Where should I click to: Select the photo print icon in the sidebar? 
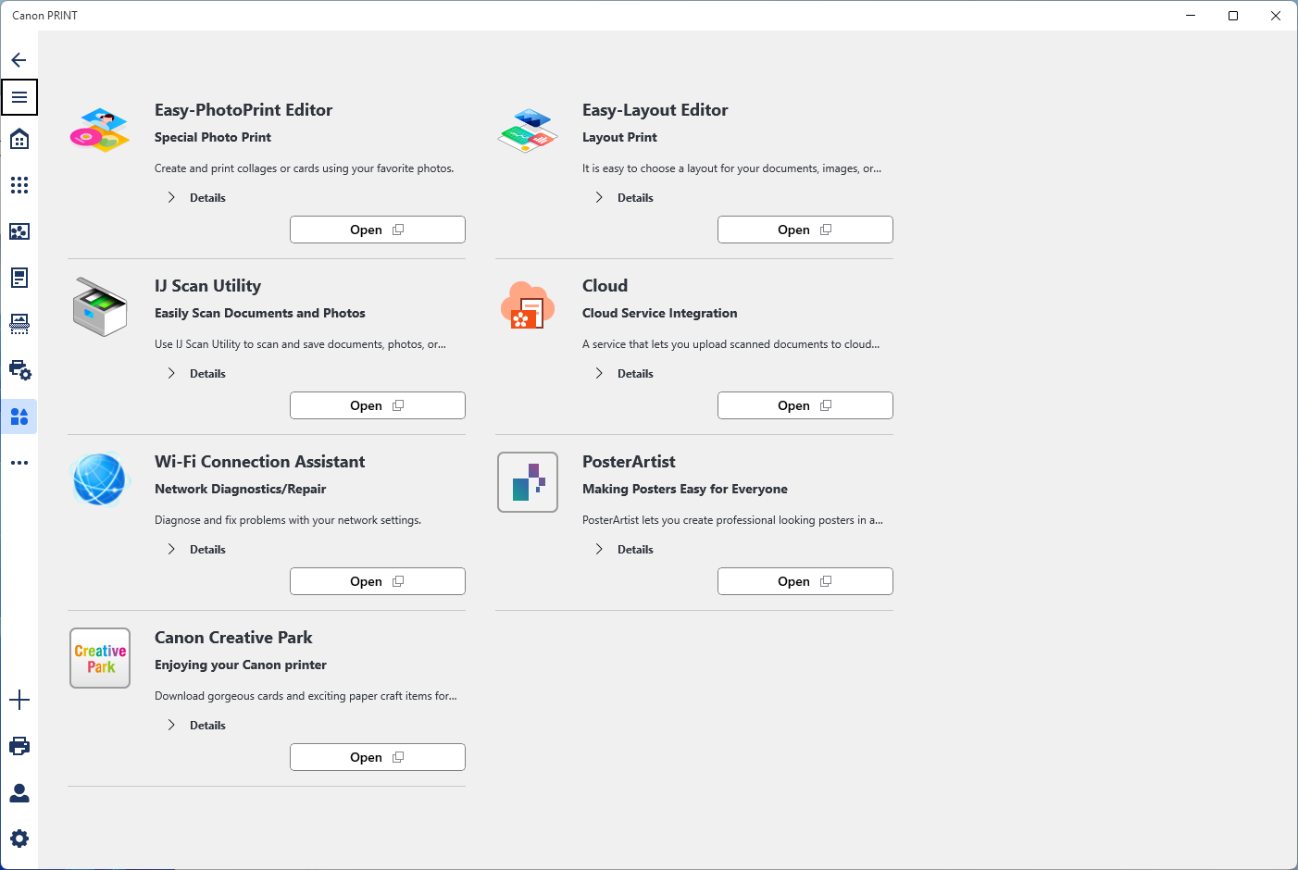pos(19,231)
